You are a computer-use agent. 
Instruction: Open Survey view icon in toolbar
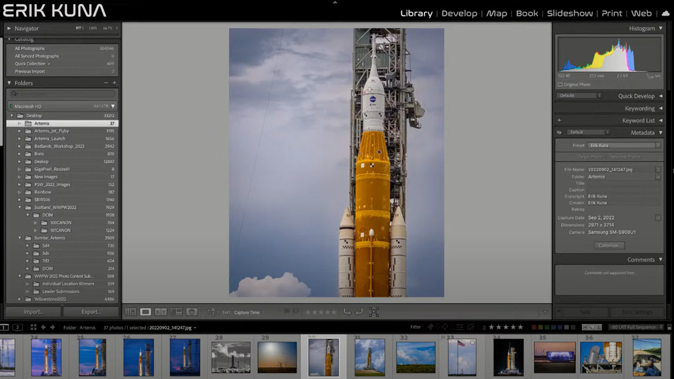point(176,312)
